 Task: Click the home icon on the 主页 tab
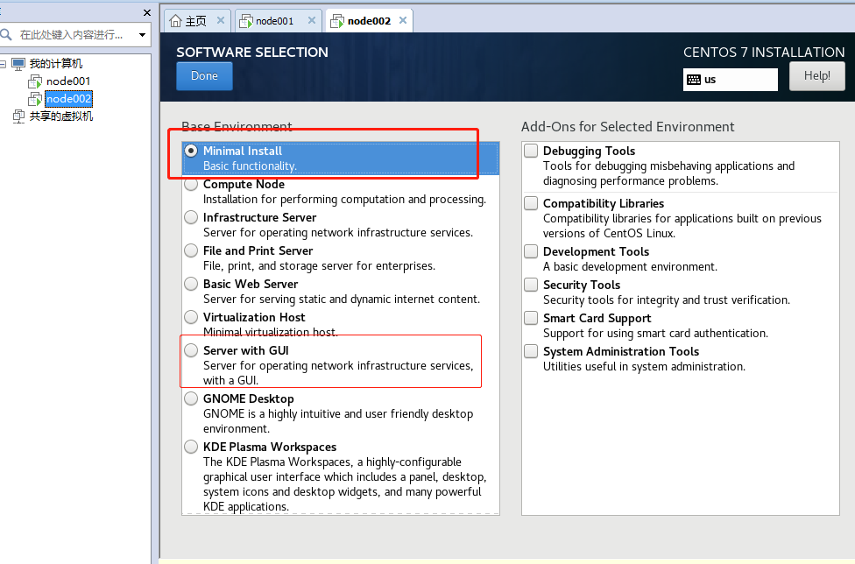pyautogui.click(x=175, y=20)
